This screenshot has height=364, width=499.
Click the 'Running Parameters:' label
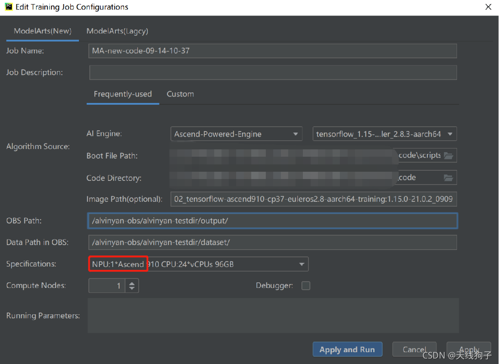point(43,316)
